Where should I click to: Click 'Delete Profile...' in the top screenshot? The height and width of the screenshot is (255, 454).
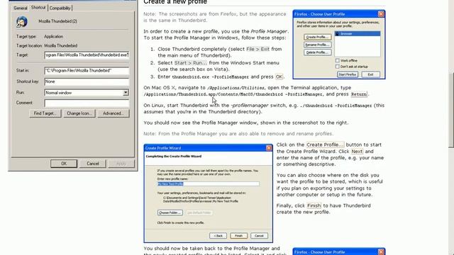tap(317, 52)
